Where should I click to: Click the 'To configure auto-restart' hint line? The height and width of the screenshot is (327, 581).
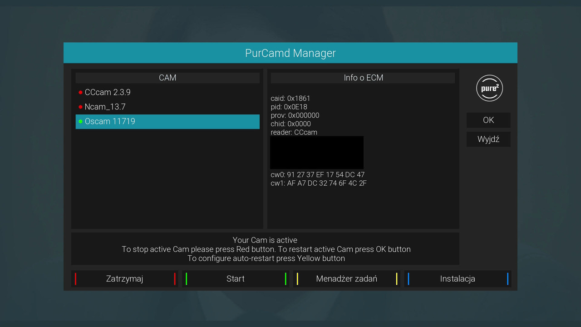(x=266, y=258)
